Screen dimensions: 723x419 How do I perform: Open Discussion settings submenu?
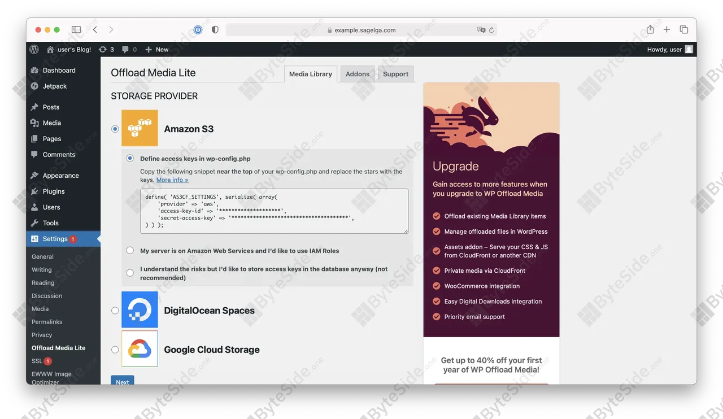tap(47, 295)
